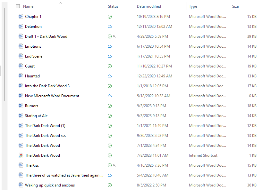Click the green synced checkmark for Guest

110,66
